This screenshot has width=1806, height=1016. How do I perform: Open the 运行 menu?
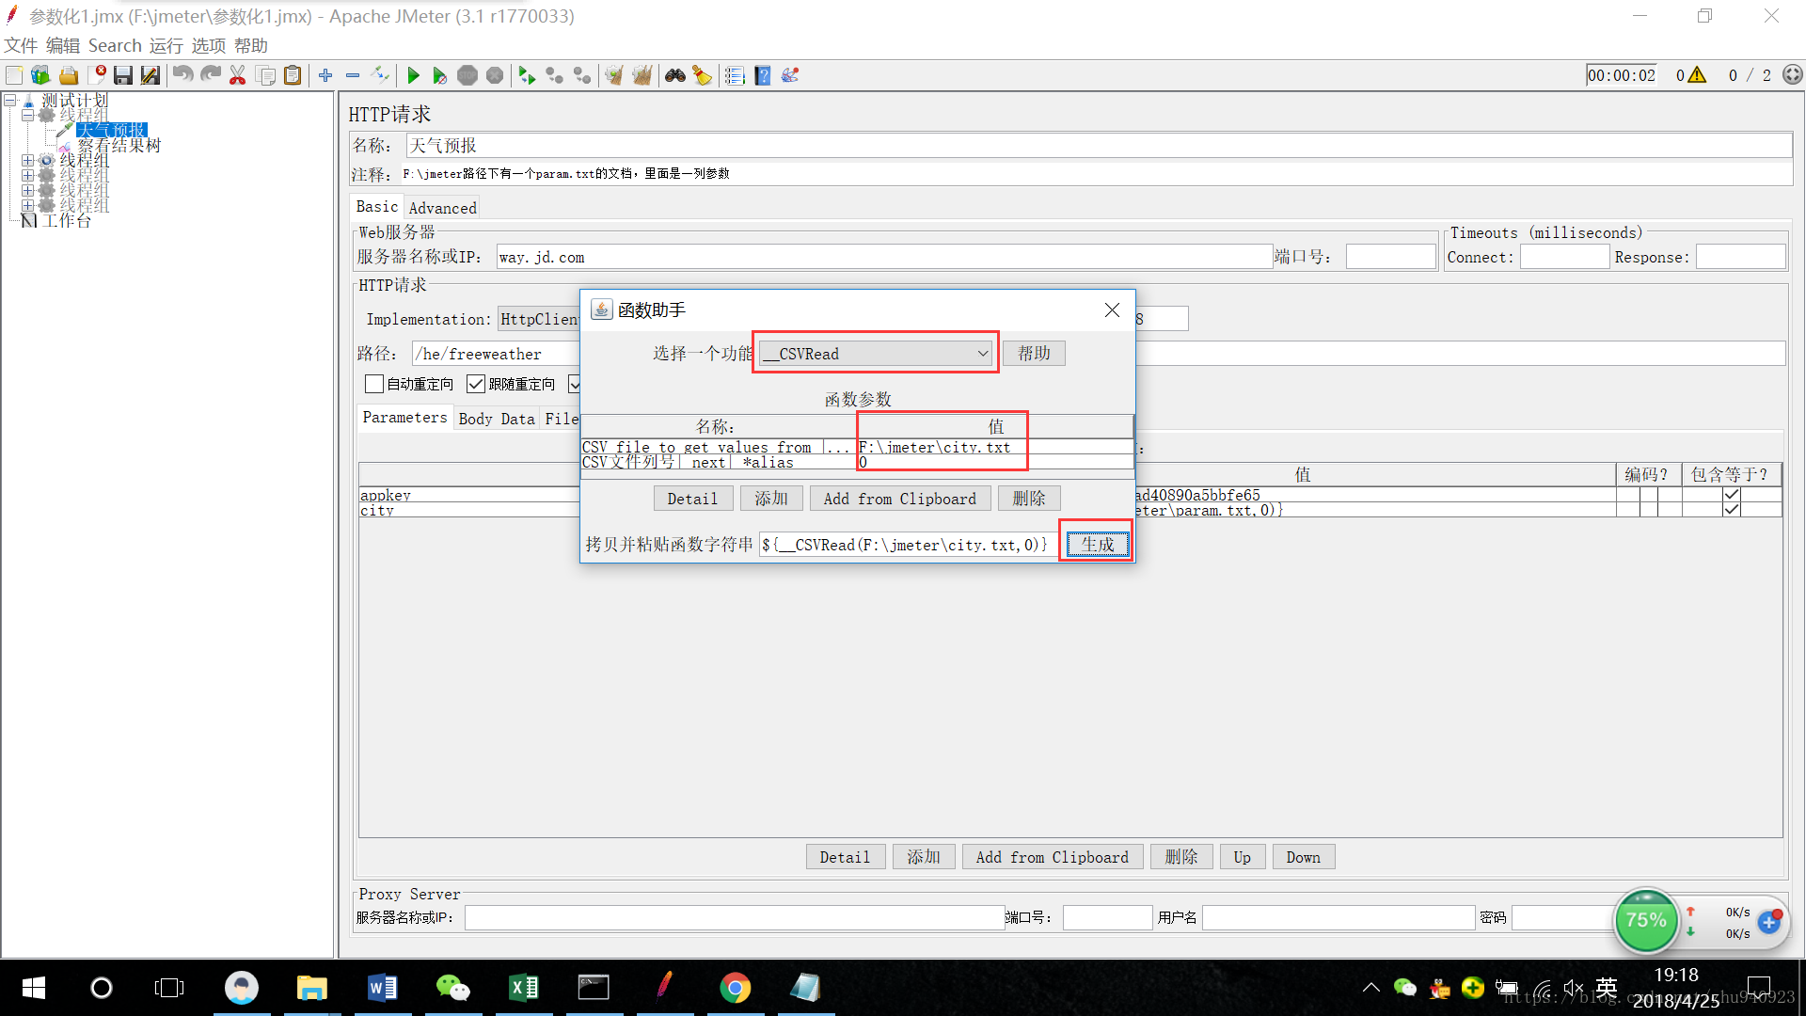pyautogui.click(x=166, y=45)
